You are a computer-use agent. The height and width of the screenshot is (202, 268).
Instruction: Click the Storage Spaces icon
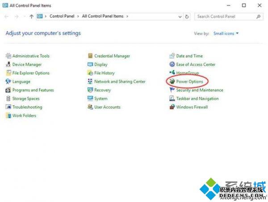tap(8, 99)
